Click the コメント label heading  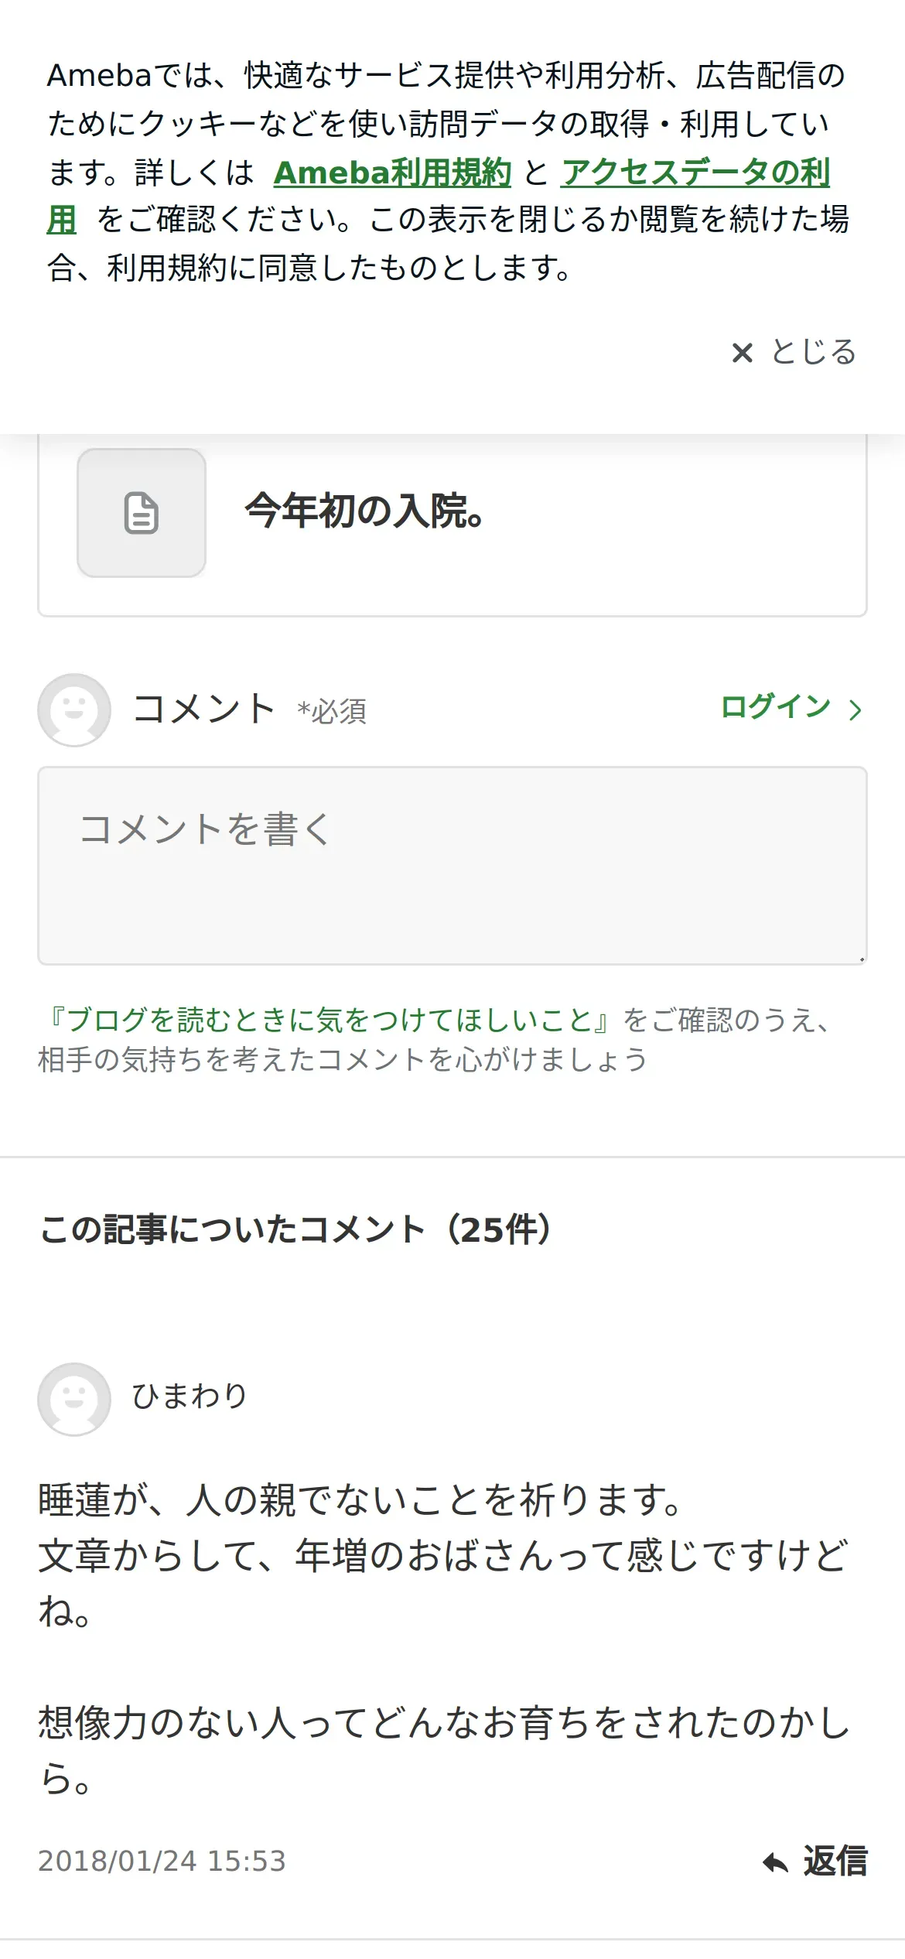pos(203,708)
